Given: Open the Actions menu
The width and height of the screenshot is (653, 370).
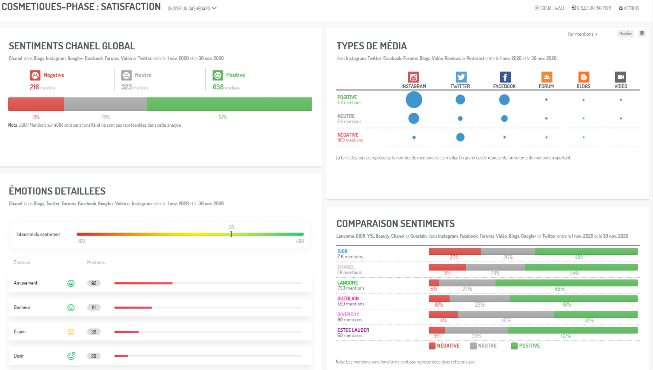Looking at the screenshot, I should tap(629, 8).
